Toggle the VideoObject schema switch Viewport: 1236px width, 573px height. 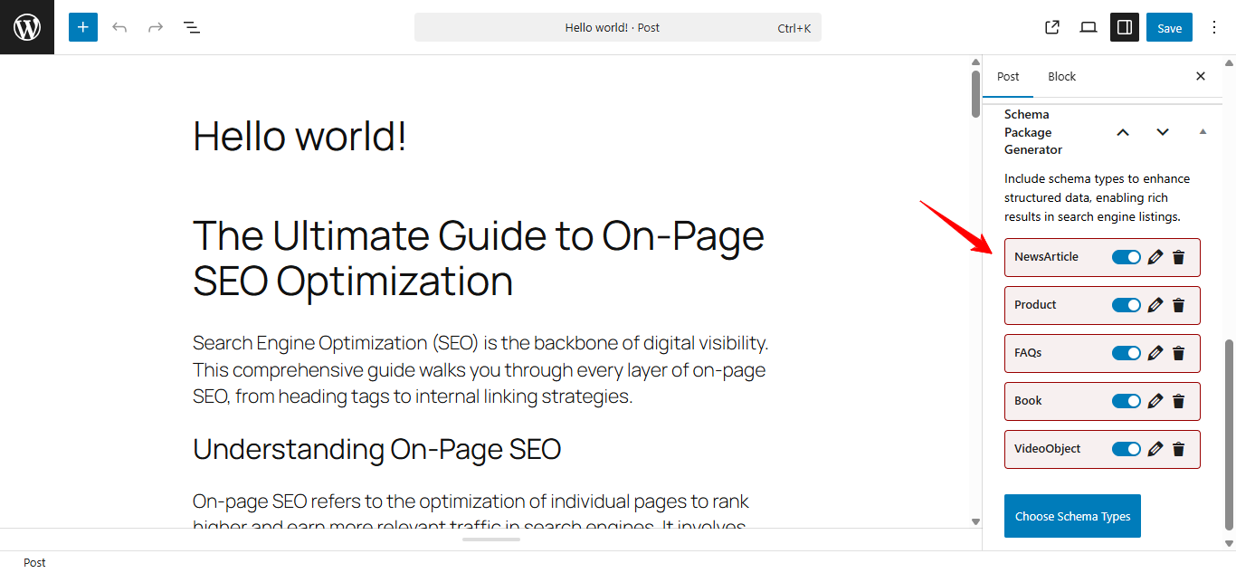point(1127,449)
